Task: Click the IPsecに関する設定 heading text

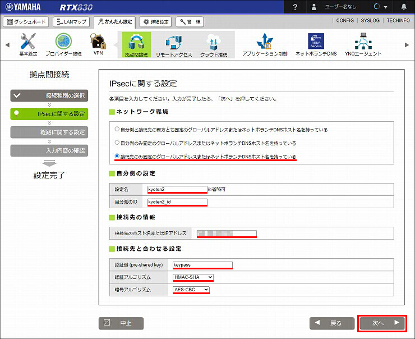Action: coord(143,84)
